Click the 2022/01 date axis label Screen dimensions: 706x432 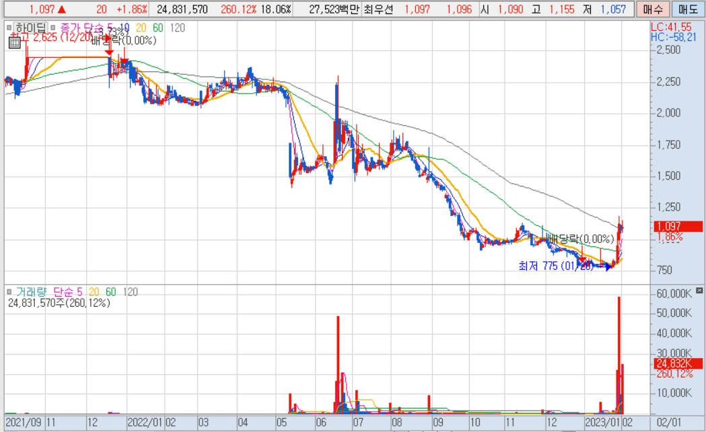pos(145,423)
